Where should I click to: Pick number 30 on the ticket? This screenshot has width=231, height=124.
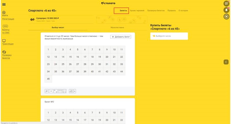(x=99, y=64)
